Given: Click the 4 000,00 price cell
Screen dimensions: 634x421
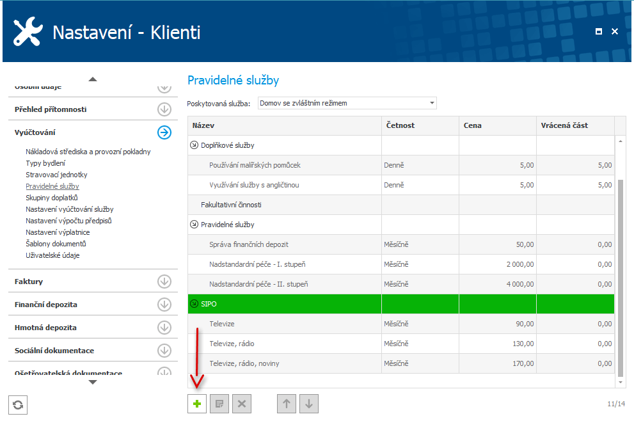Looking at the screenshot, I should 498,284.
